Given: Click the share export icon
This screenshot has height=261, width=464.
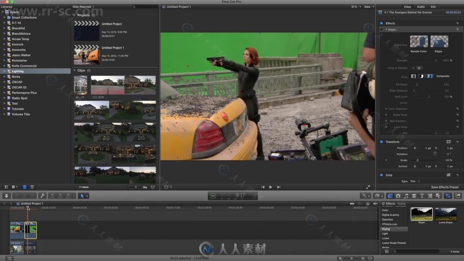Looking at the screenshot, I should 458,196.
